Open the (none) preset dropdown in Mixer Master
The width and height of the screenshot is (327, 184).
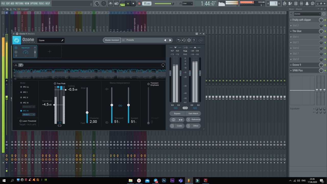pyautogui.click(x=307, y=14)
